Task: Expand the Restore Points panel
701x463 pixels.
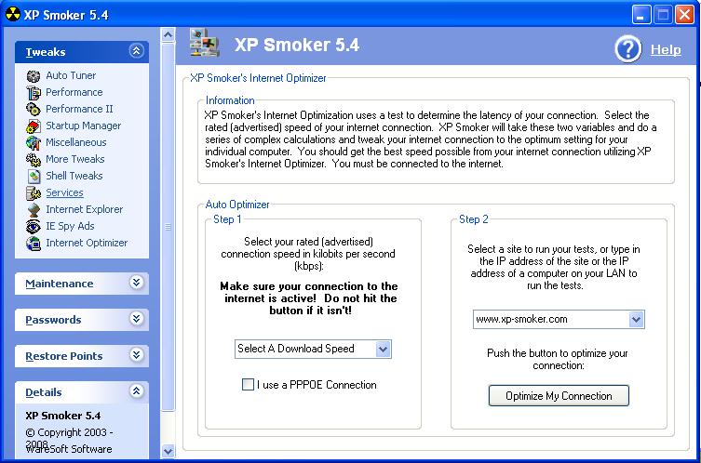Action: (x=136, y=355)
